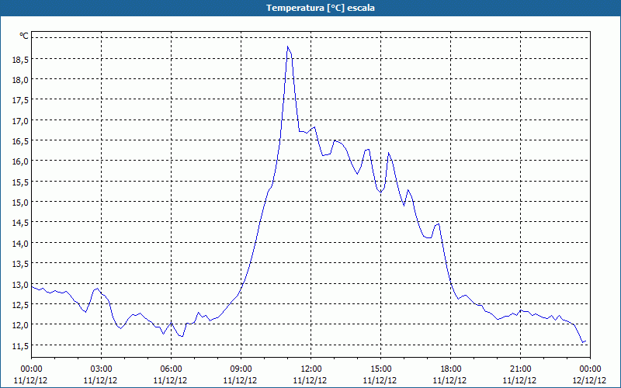The width and height of the screenshot is (621, 388).
Task: Click the 16,0 y-axis label
Action: pos(21,161)
